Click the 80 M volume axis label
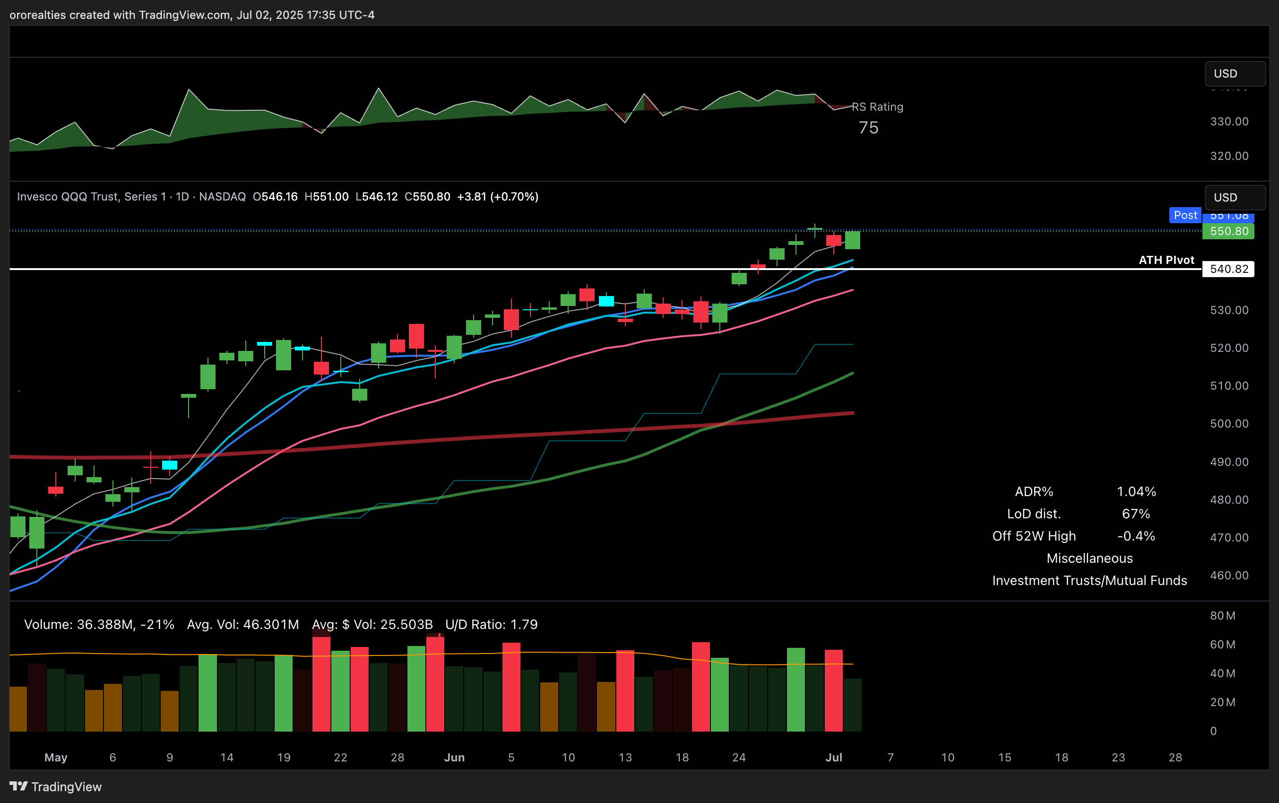The width and height of the screenshot is (1279, 803). click(x=1223, y=616)
